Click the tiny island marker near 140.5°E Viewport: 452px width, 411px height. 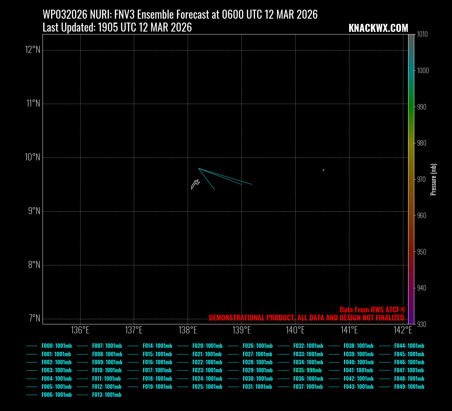click(x=323, y=170)
